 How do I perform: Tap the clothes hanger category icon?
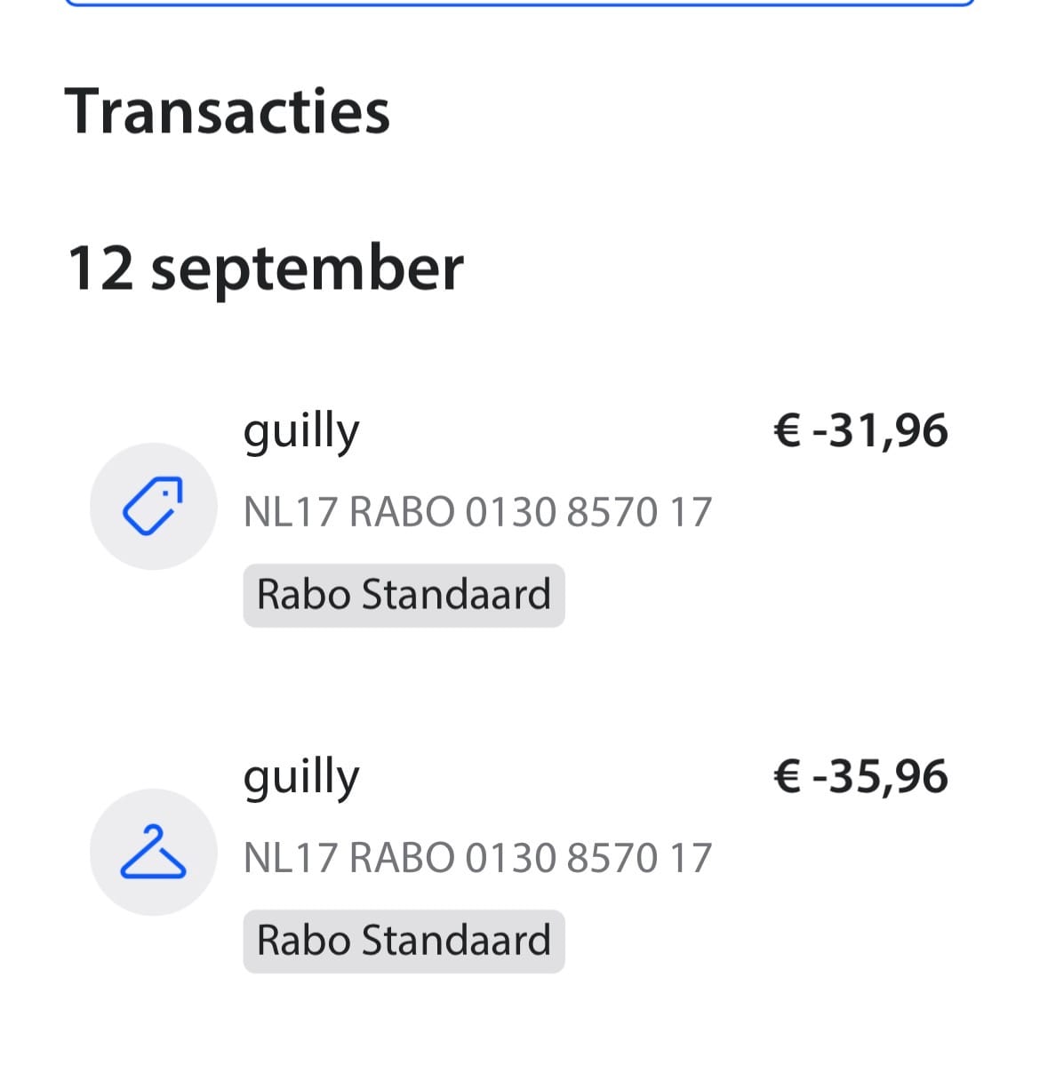pos(153,852)
